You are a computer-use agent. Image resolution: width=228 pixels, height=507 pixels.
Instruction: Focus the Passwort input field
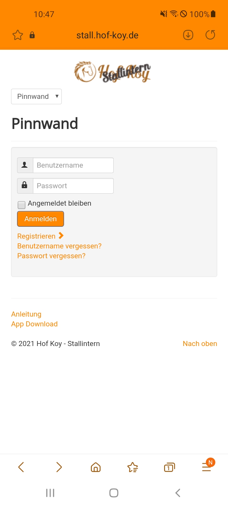click(x=73, y=186)
